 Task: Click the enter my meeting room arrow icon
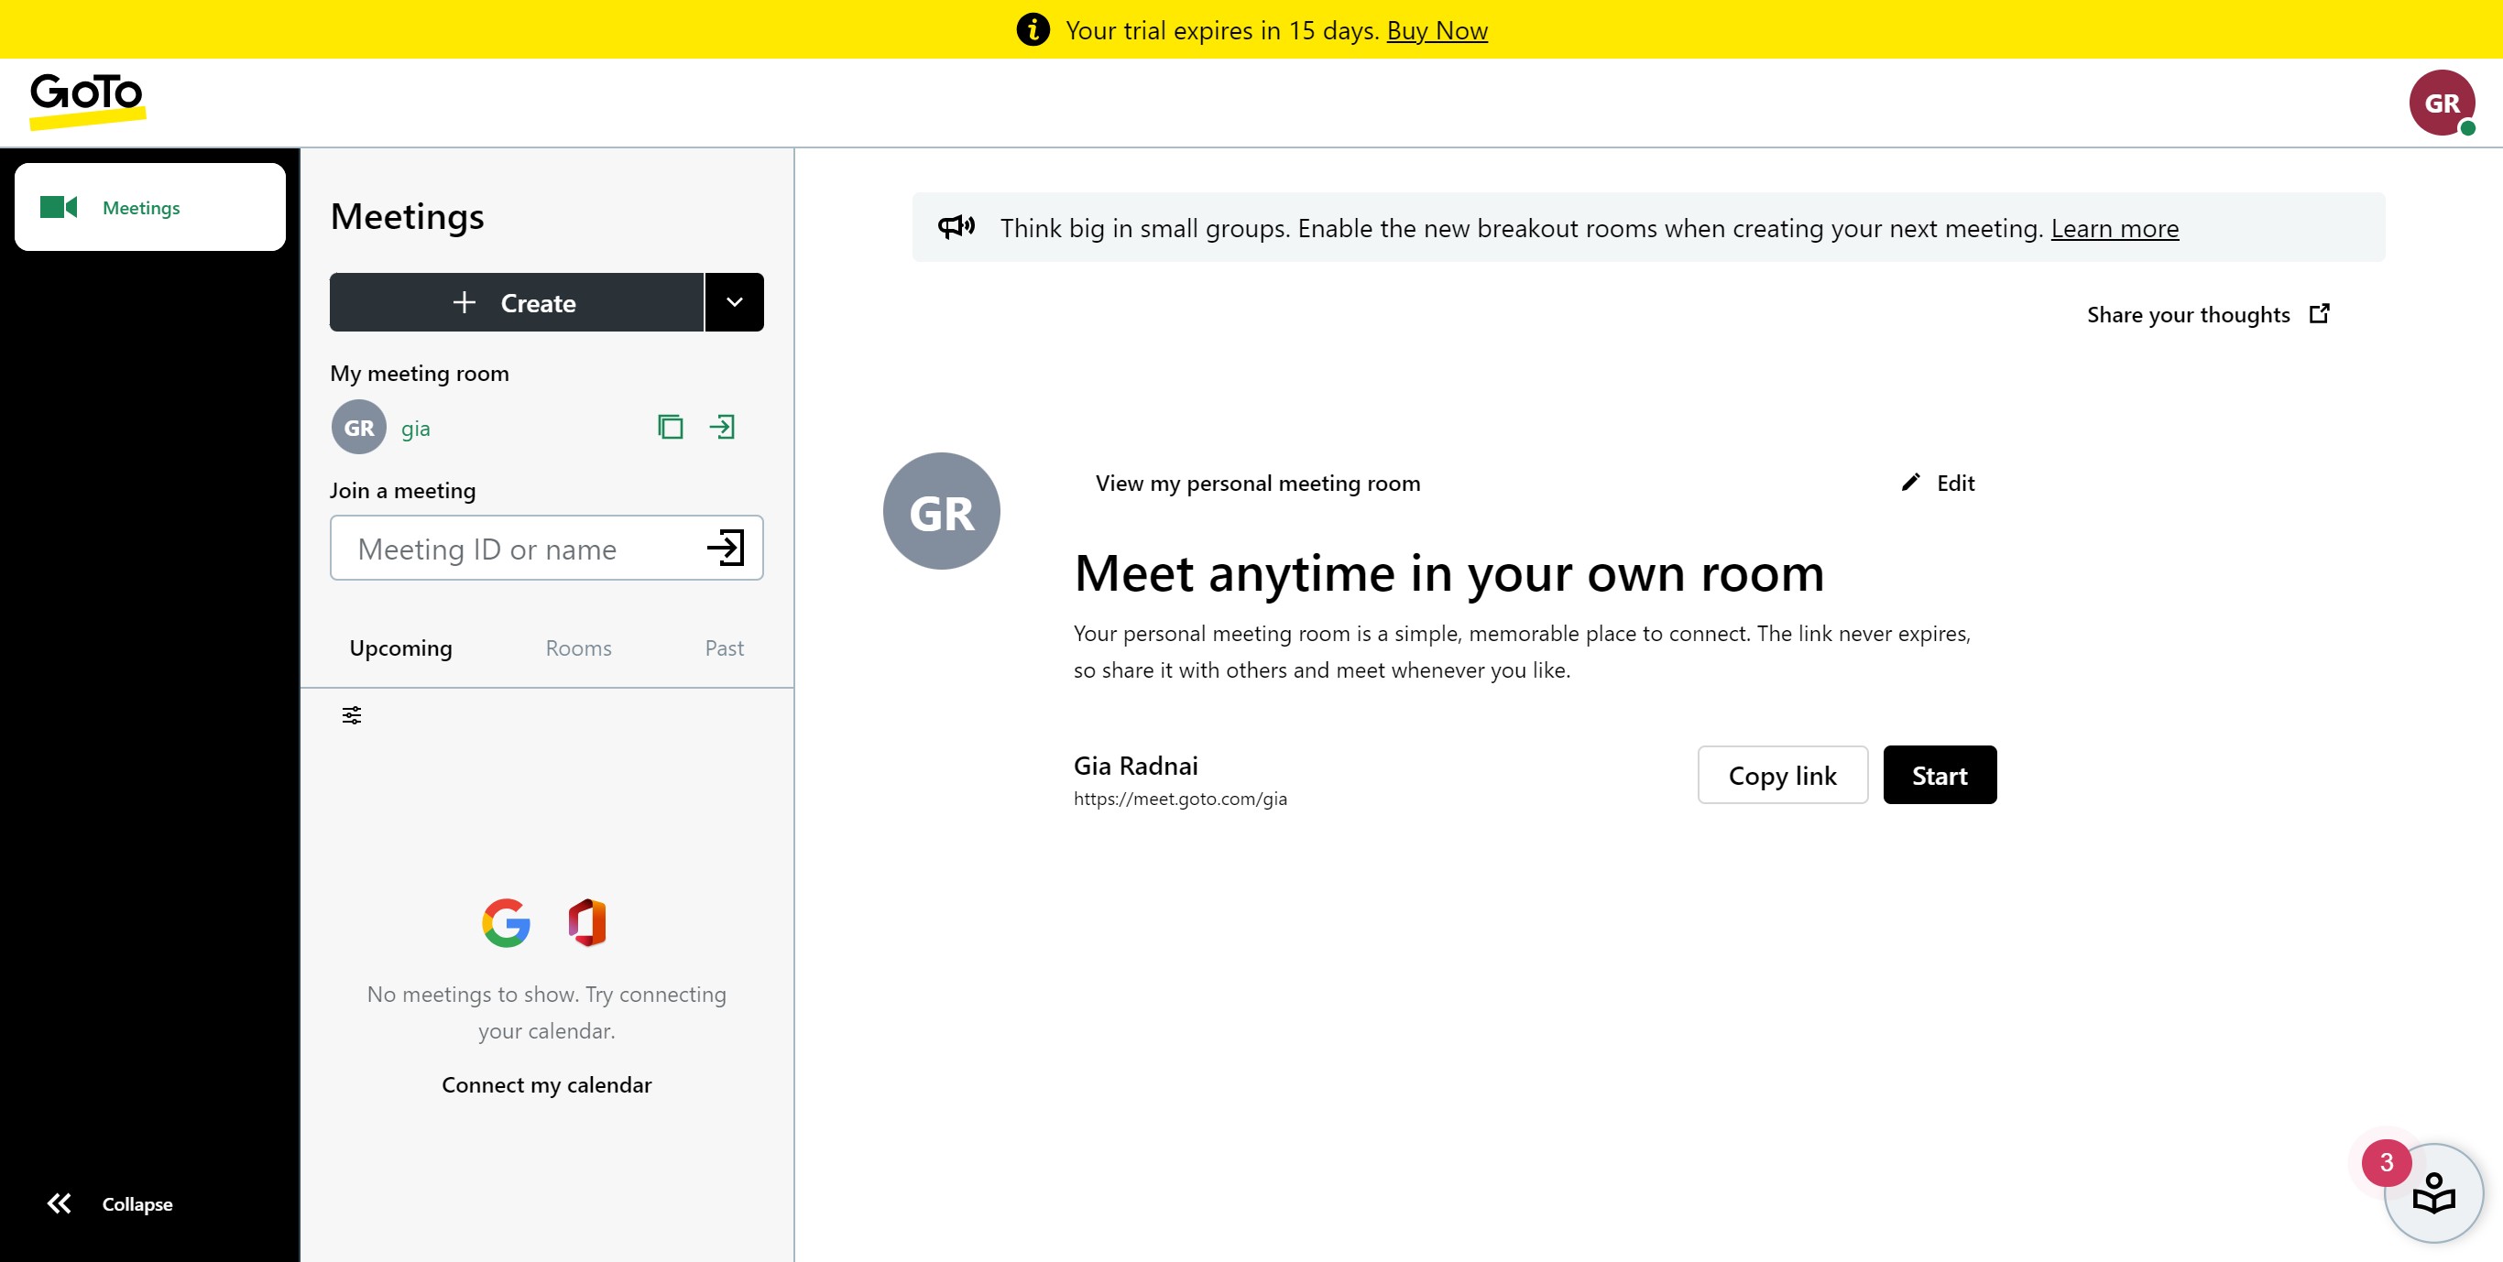[722, 427]
